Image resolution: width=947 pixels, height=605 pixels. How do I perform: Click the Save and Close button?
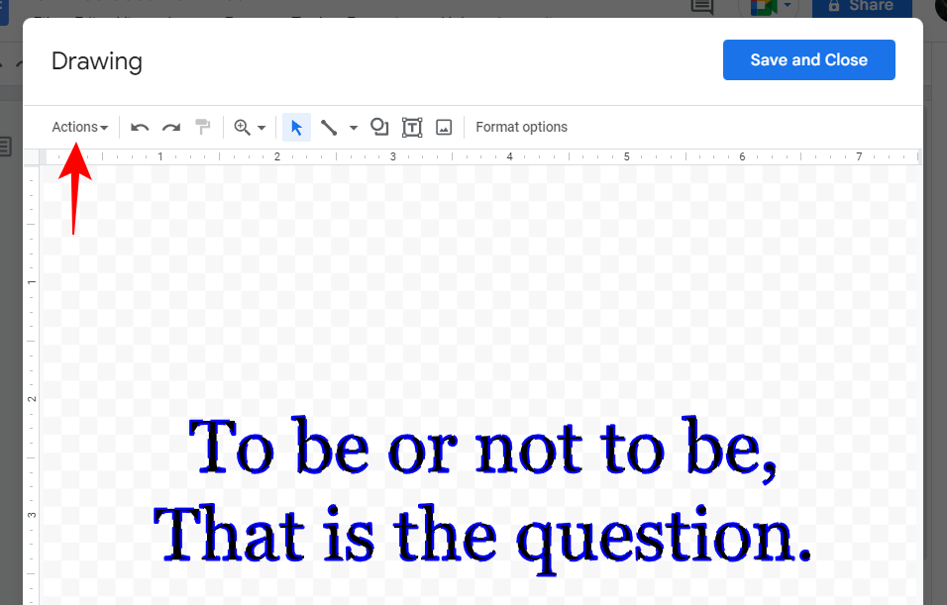[808, 59]
